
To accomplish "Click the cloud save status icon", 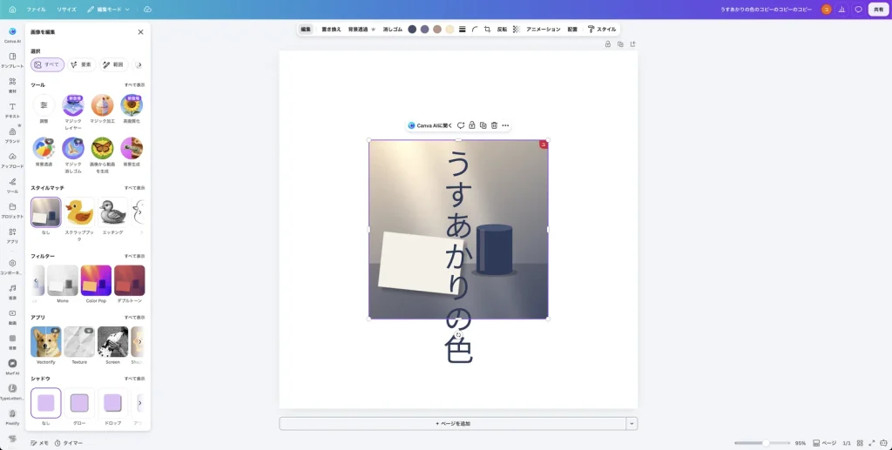I will pos(147,10).
